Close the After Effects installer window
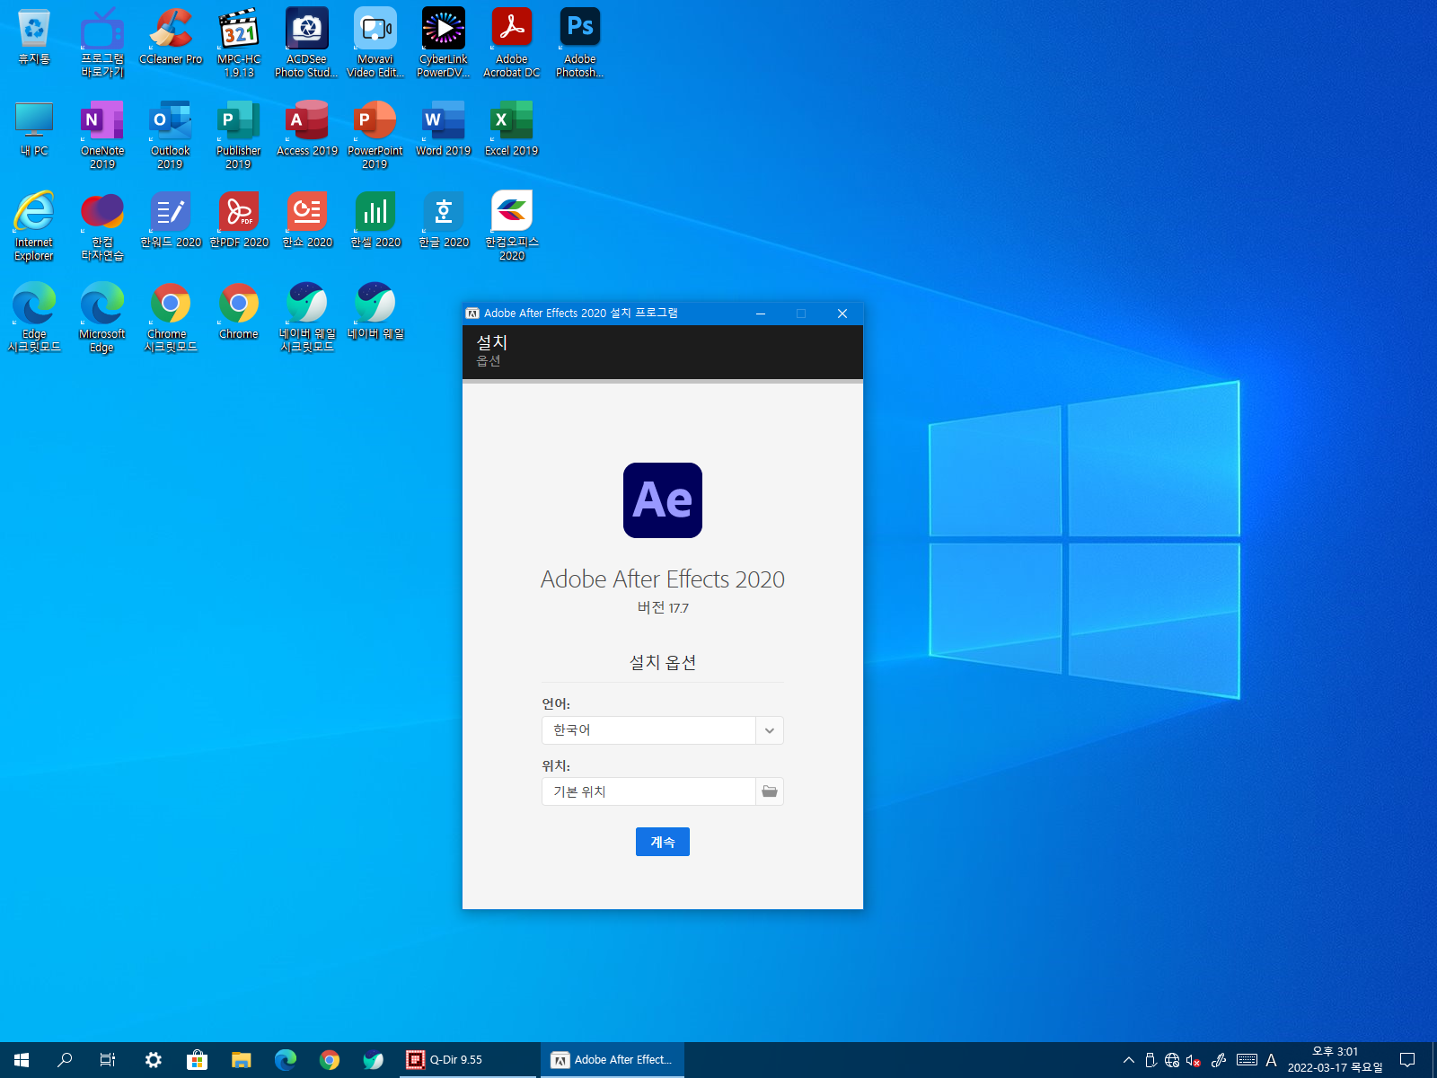 tap(842, 314)
